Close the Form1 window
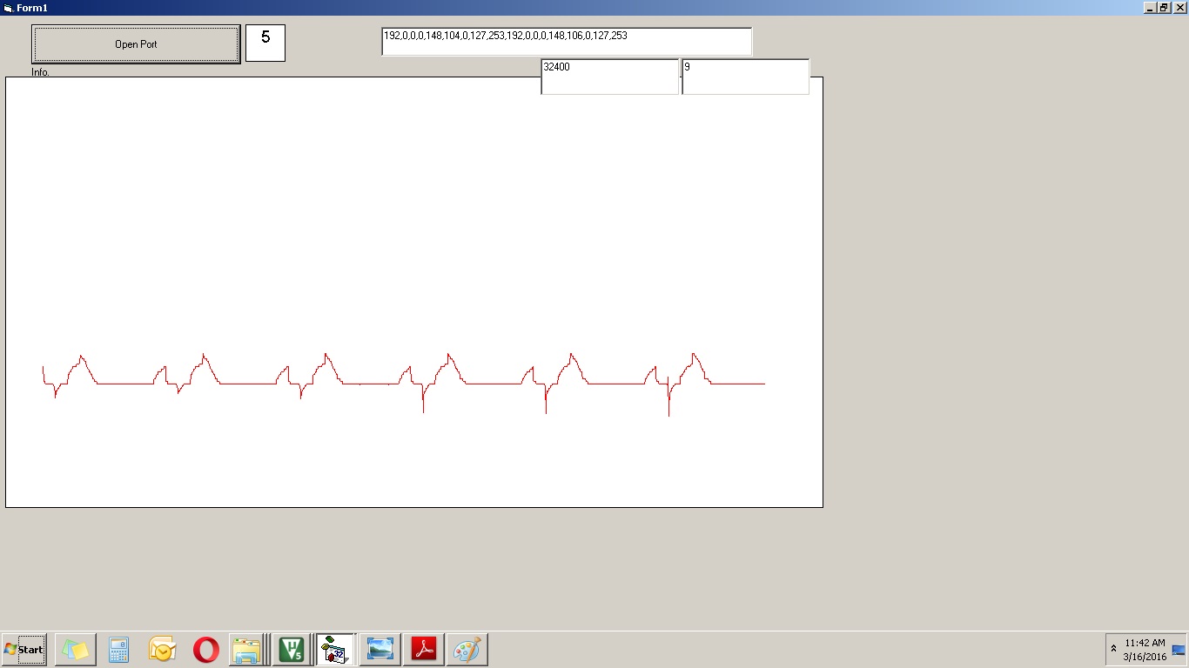 (x=1180, y=8)
